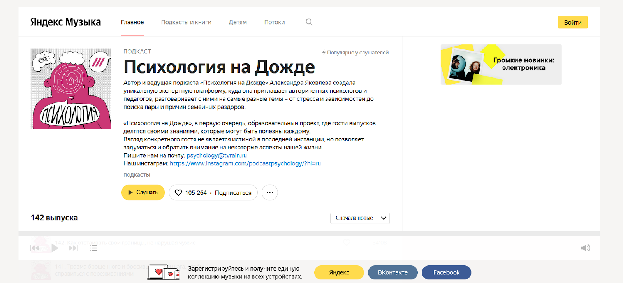Click the Популярно у слушателей label

pyautogui.click(x=355, y=53)
